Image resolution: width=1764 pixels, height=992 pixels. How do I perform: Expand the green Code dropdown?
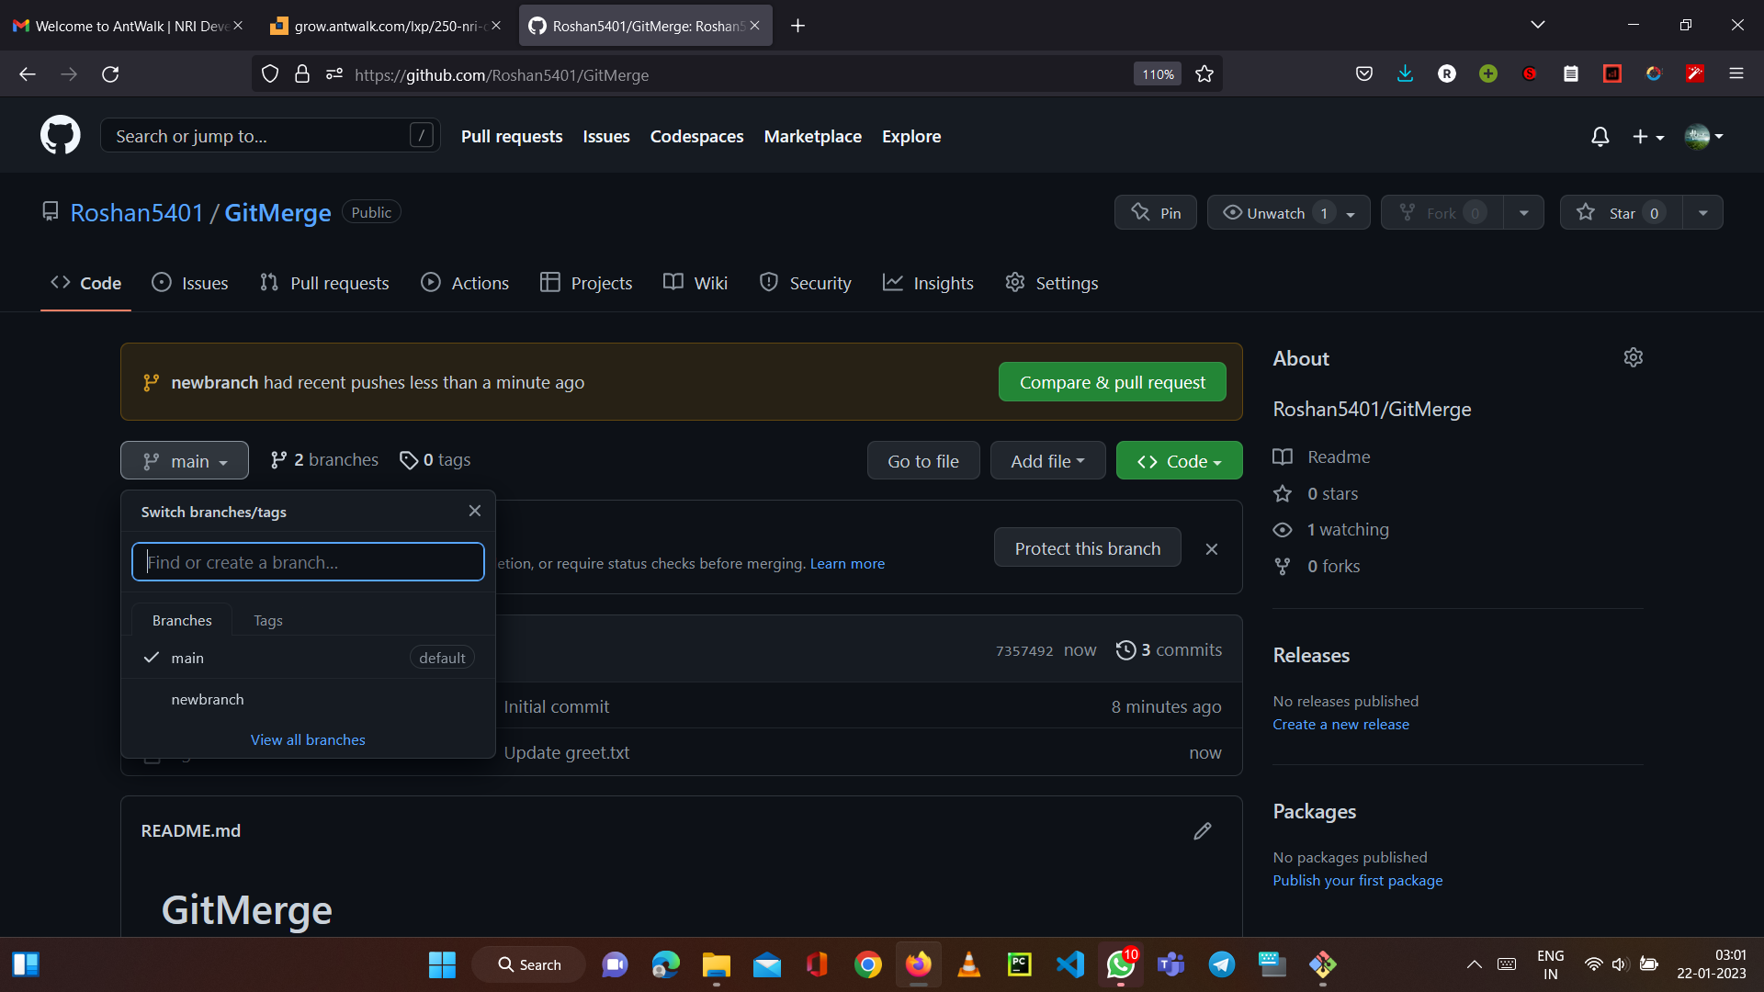[x=1179, y=460]
